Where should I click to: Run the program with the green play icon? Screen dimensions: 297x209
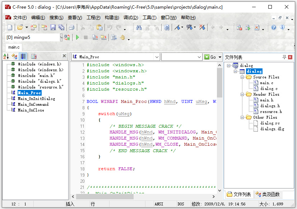coord(76,37)
